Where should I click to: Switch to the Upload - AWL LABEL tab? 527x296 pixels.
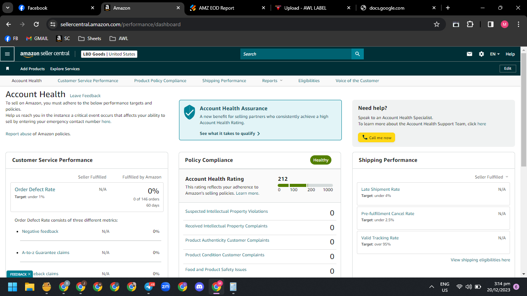[x=313, y=8]
